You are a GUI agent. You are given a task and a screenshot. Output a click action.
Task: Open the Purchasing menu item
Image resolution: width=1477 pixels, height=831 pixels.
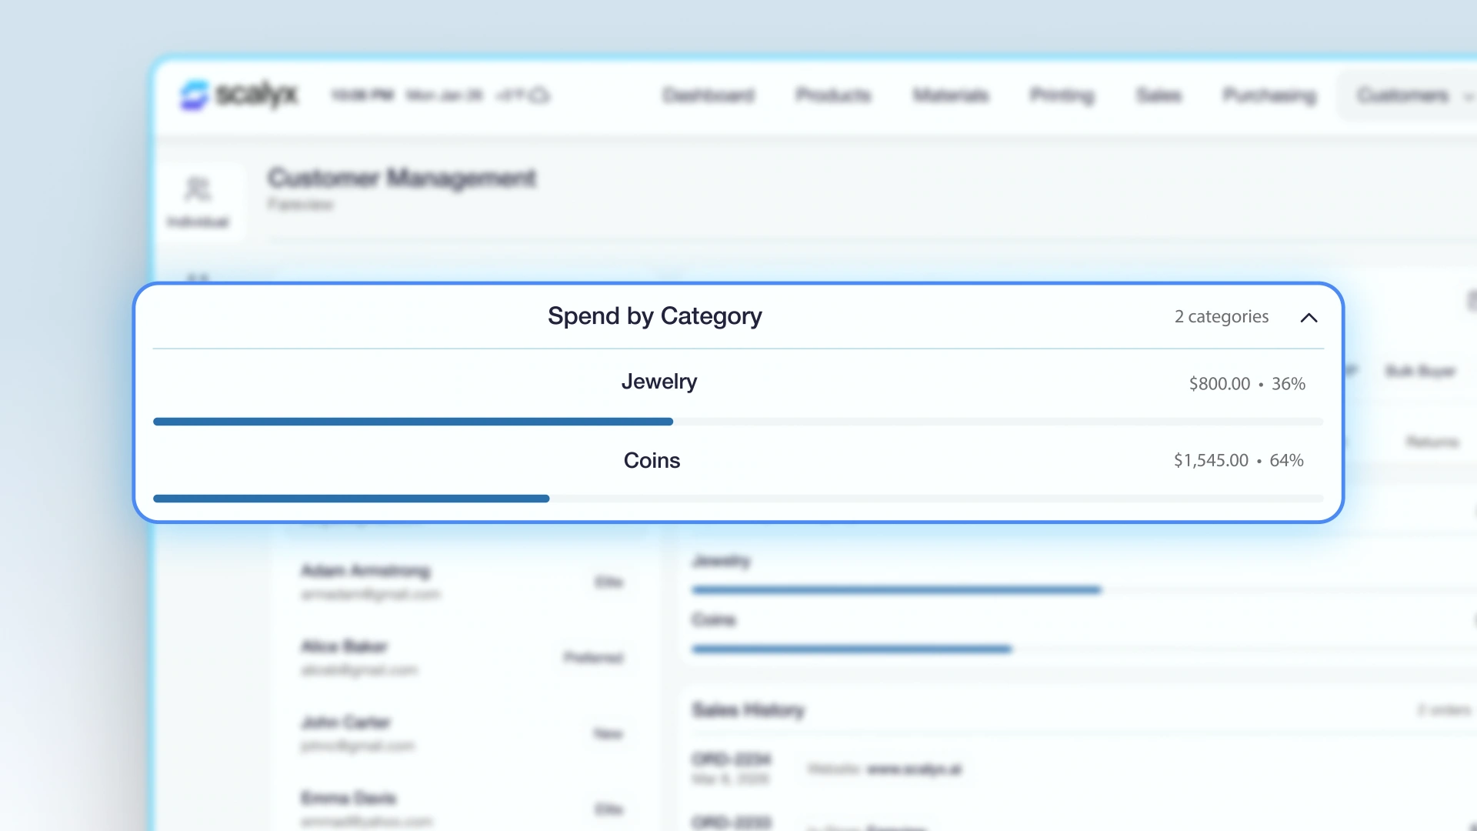point(1269,95)
